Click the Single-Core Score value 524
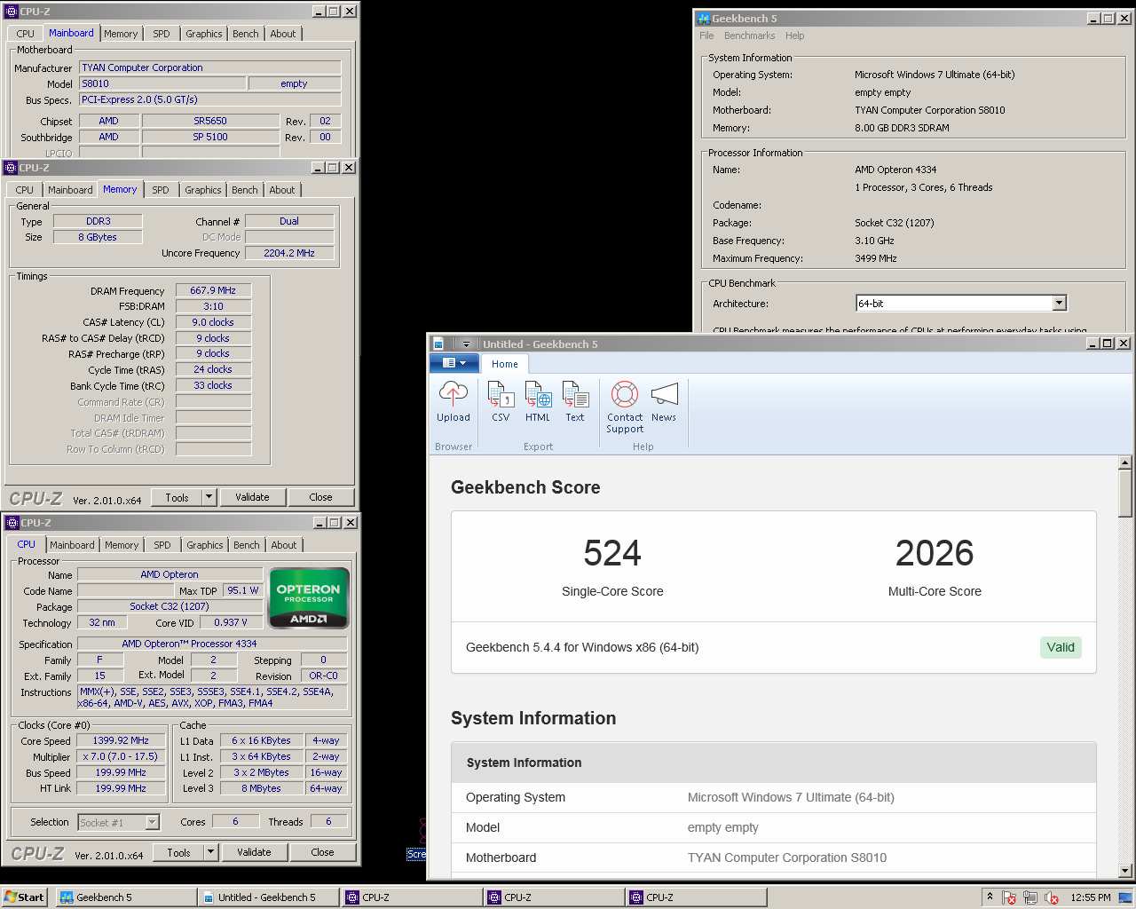Screen dimensions: 1136x909 pos(612,553)
